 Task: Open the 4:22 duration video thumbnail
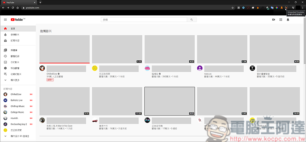tap(169, 49)
